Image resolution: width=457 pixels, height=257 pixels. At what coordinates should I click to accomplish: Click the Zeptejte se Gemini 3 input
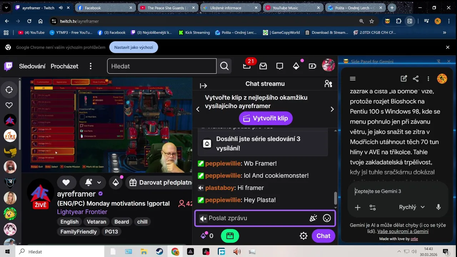point(397,191)
